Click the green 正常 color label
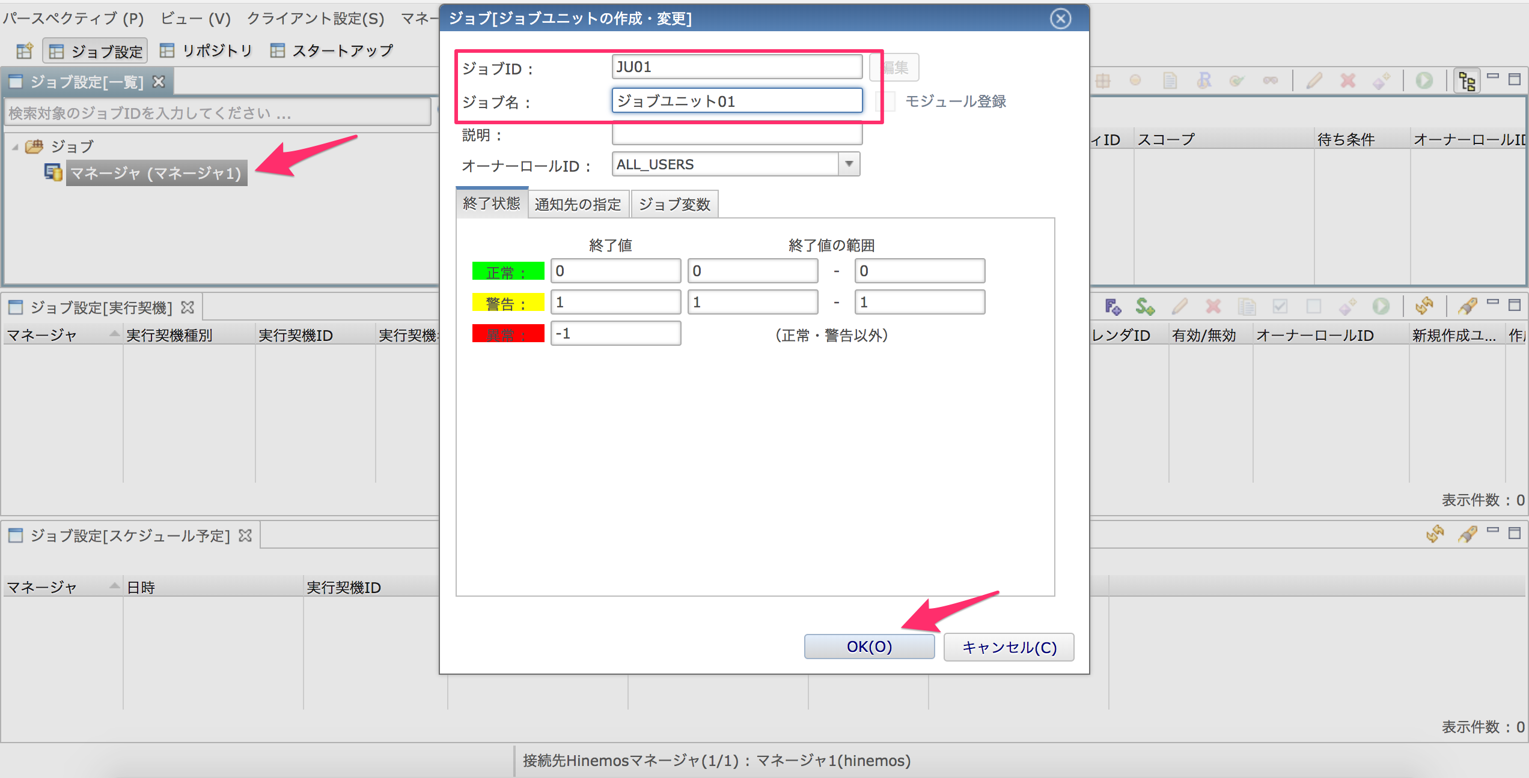The height and width of the screenshot is (778, 1529). 508,271
